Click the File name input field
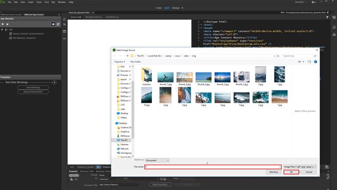337x190 pixels. pyautogui.click(x=213, y=166)
